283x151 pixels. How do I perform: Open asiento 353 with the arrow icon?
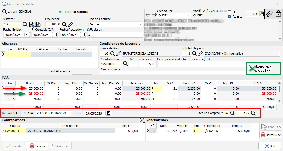pyautogui.click(x=261, y=14)
